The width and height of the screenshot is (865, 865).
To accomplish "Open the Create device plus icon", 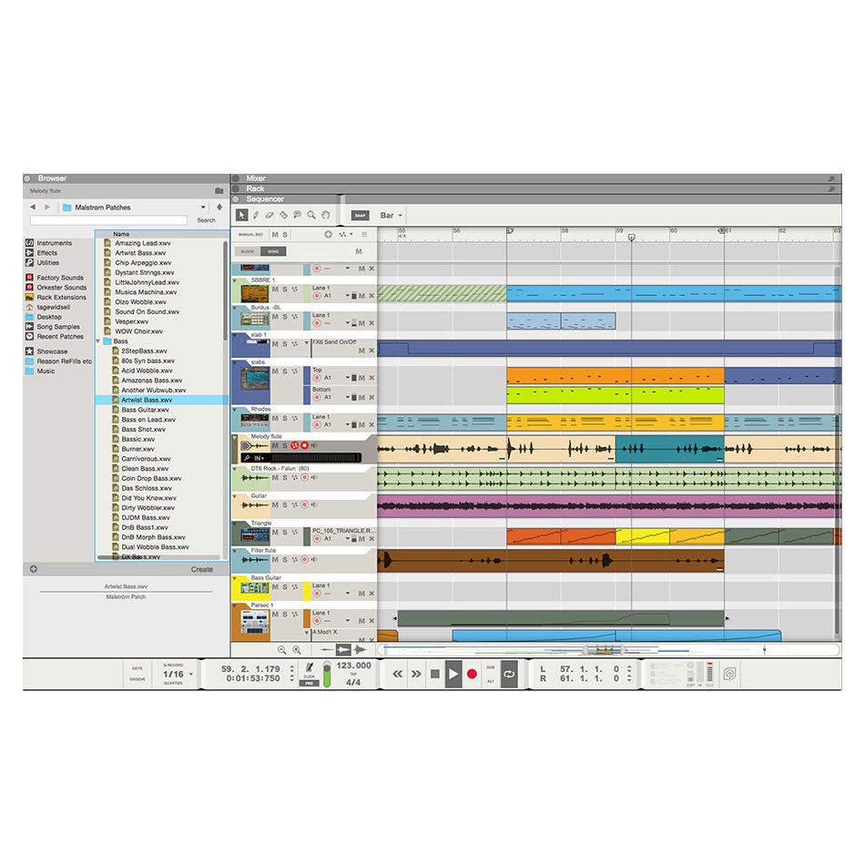I will tap(34, 569).
